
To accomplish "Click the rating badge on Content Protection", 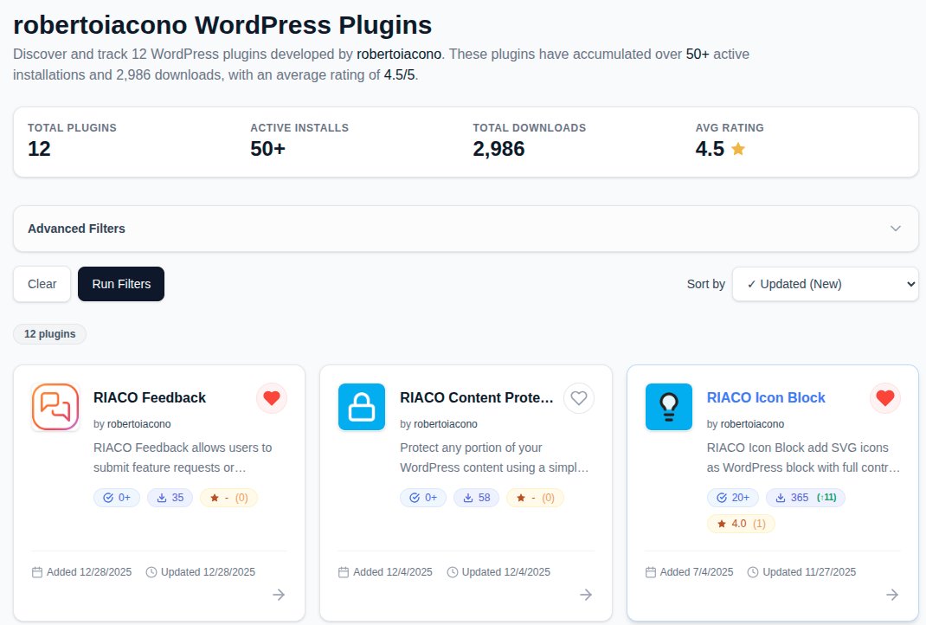I will coord(536,498).
